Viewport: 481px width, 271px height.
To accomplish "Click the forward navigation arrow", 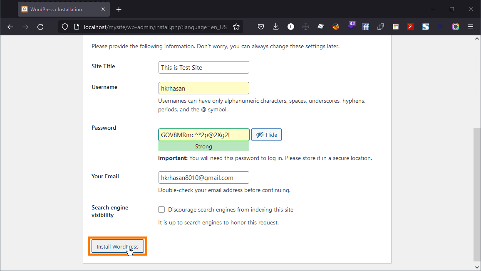I will [x=25, y=27].
